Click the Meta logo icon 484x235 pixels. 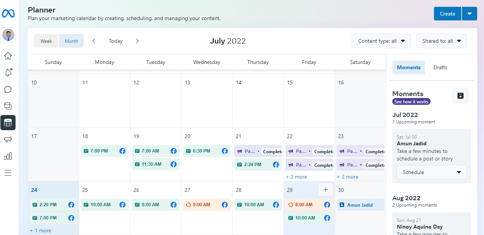click(8, 14)
